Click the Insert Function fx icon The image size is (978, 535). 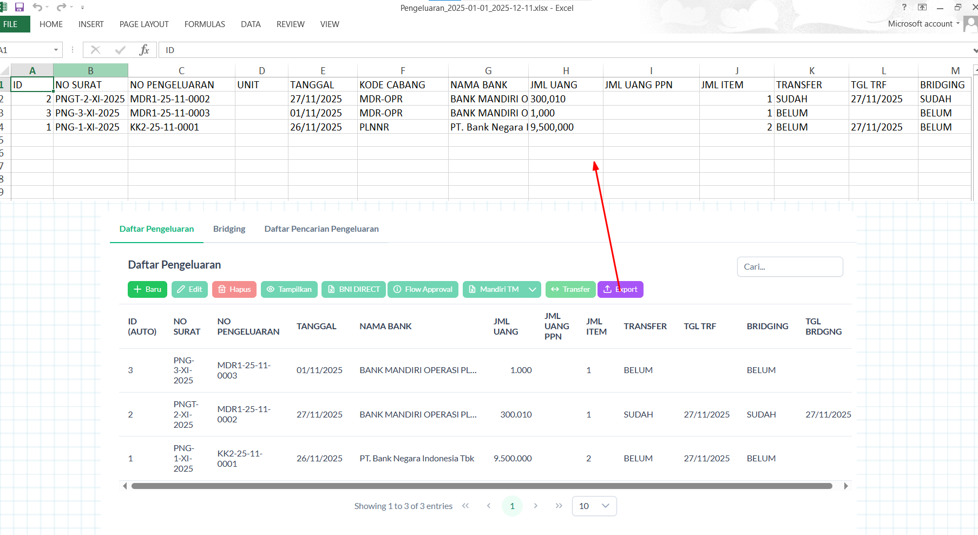coord(144,50)
